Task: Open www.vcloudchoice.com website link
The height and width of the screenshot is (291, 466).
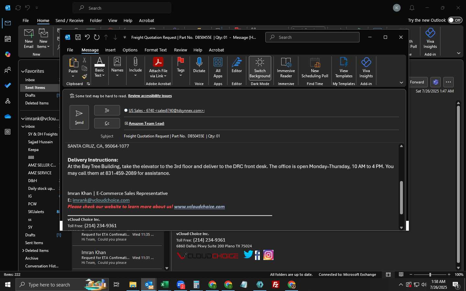Action: [x=199, y=207]
